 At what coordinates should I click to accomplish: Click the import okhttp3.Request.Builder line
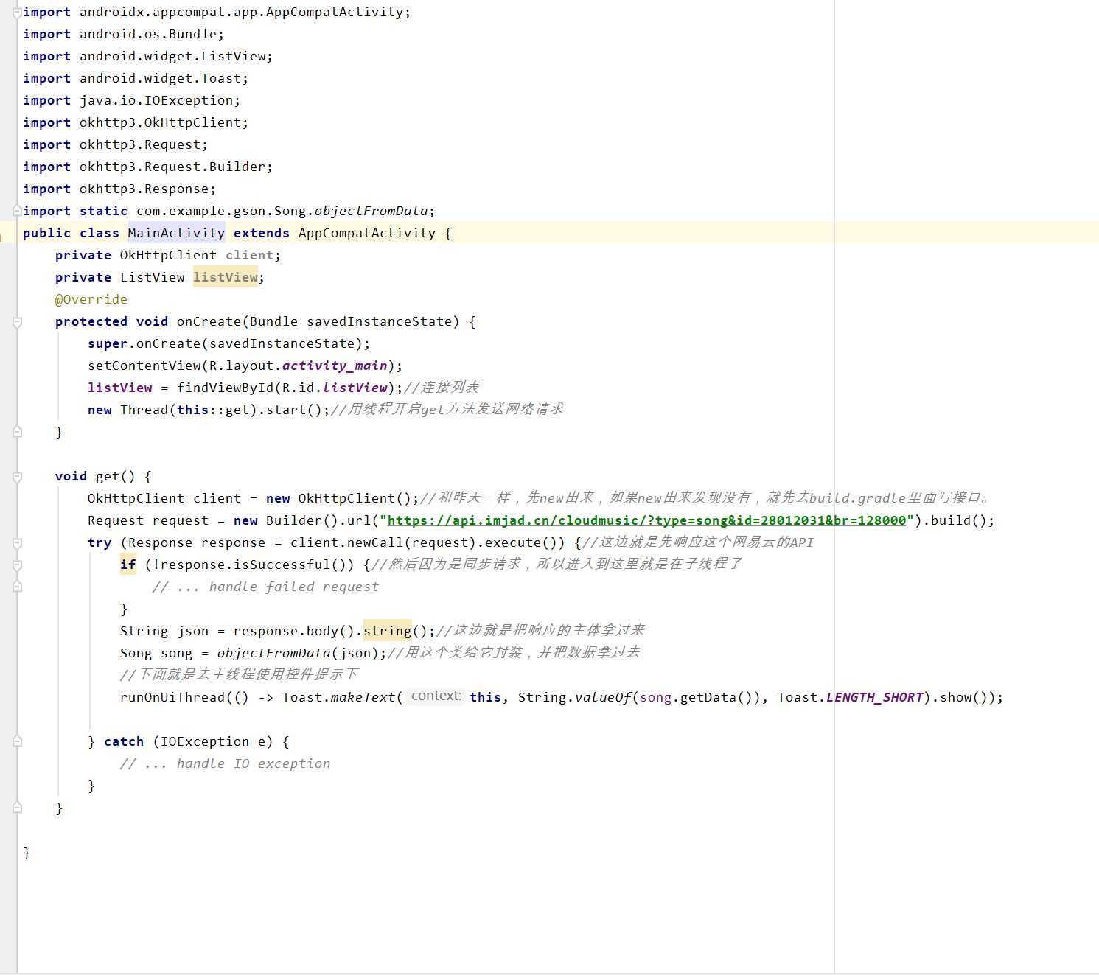(147, 167)
